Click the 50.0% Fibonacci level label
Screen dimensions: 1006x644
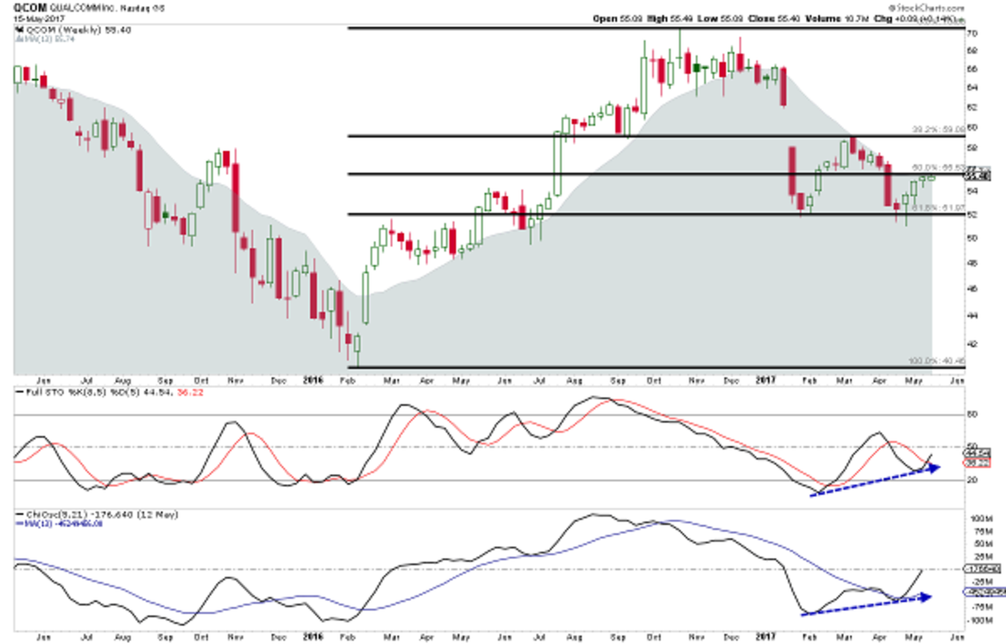coord(938,168)
